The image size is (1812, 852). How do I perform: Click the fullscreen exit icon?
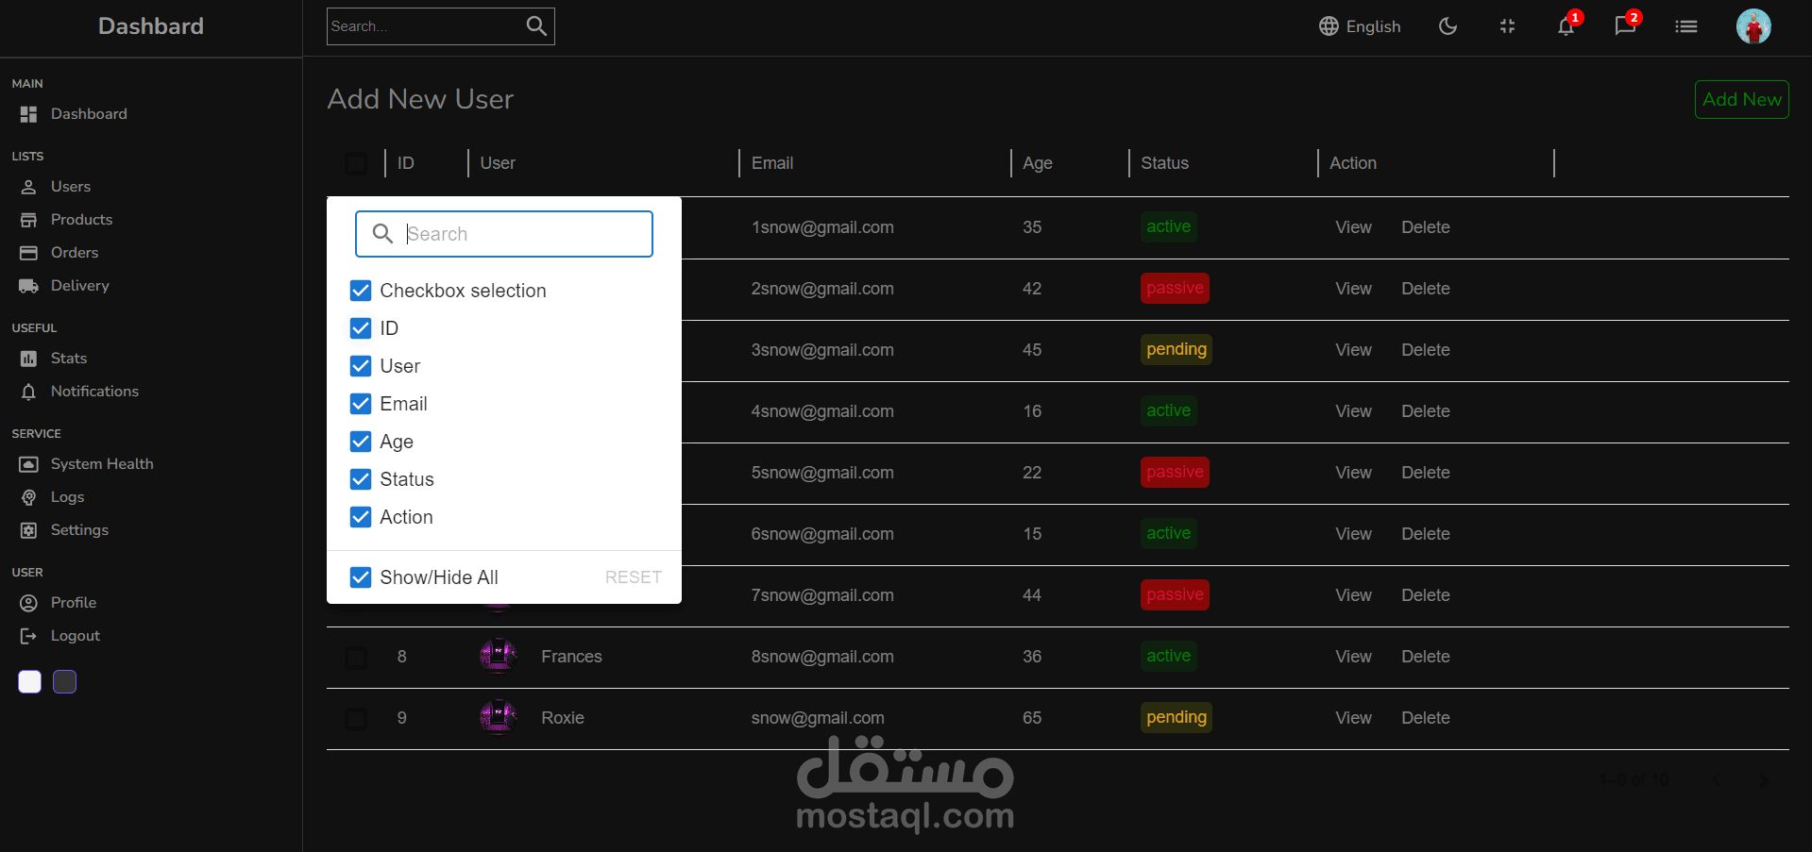pos(1507,26)
